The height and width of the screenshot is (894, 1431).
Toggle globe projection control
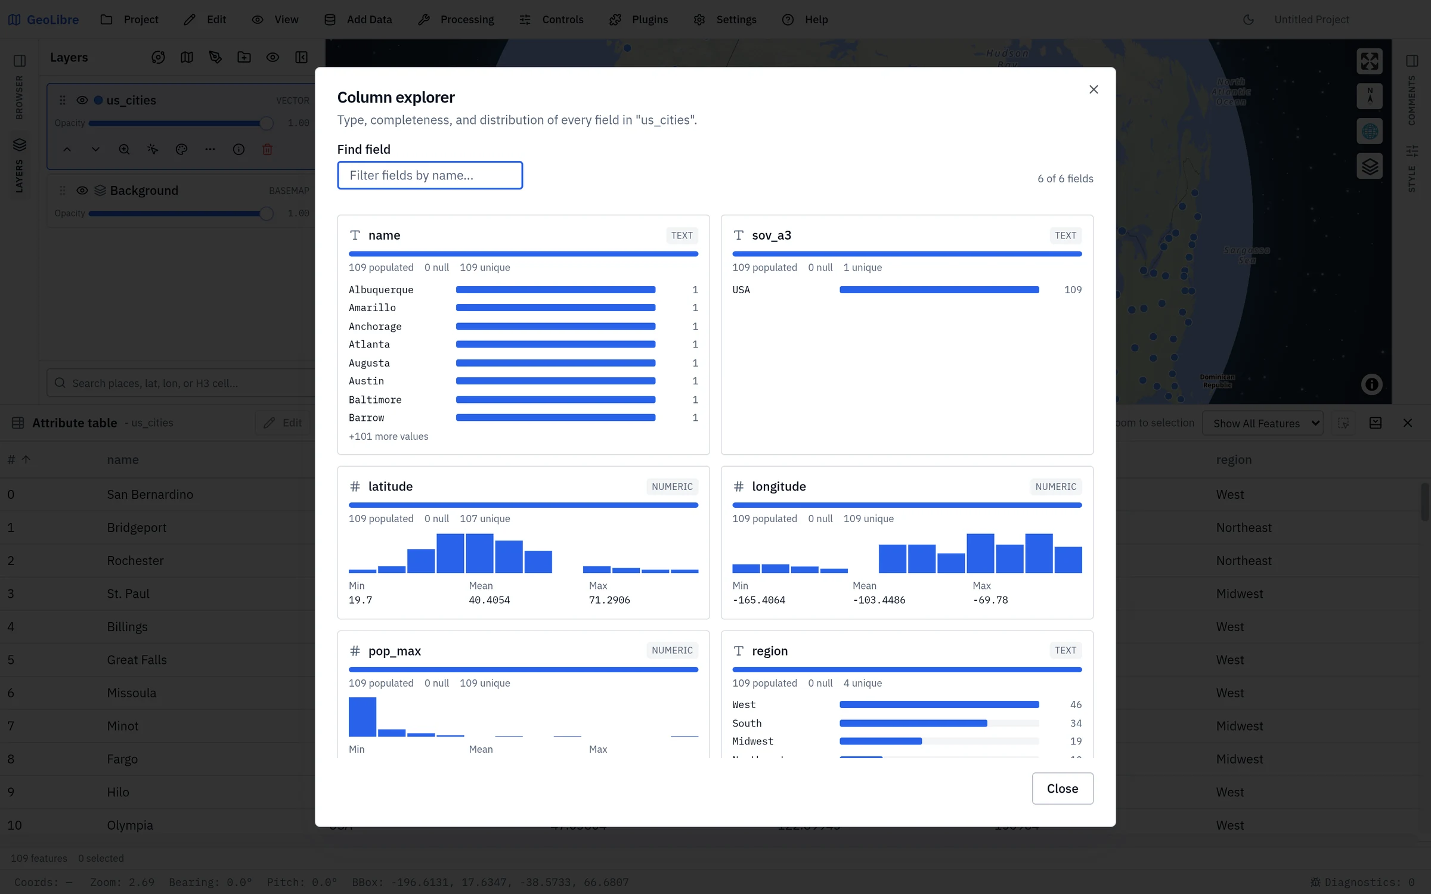pos(1370,131)
